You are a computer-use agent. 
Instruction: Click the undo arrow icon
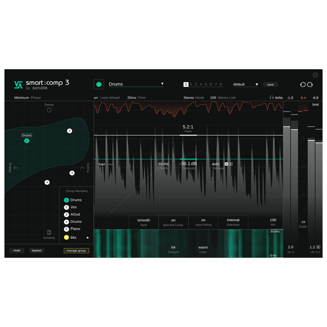point(303,84)
